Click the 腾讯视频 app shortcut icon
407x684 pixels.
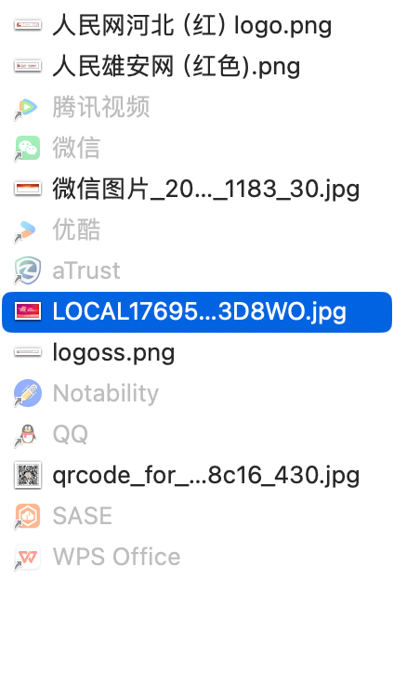[x=28, y=108]
